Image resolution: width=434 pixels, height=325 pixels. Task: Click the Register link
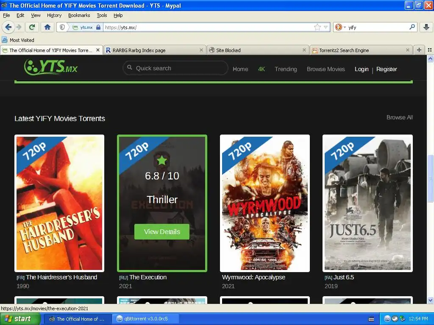tap(387, 69)
